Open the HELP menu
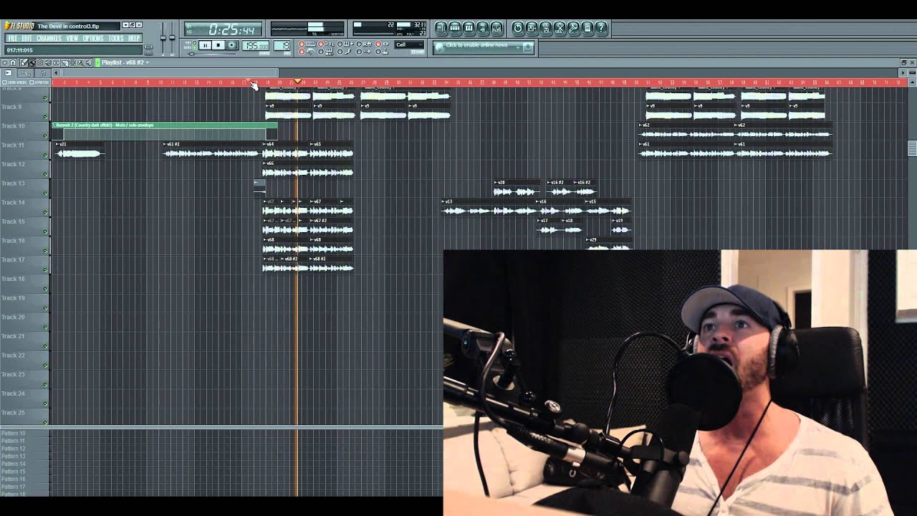Screen dimensions: 917x516 pos(134,38)
